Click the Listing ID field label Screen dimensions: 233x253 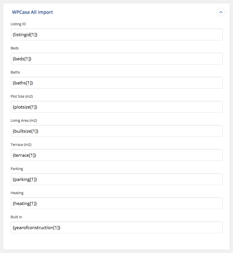click(17, 24)
